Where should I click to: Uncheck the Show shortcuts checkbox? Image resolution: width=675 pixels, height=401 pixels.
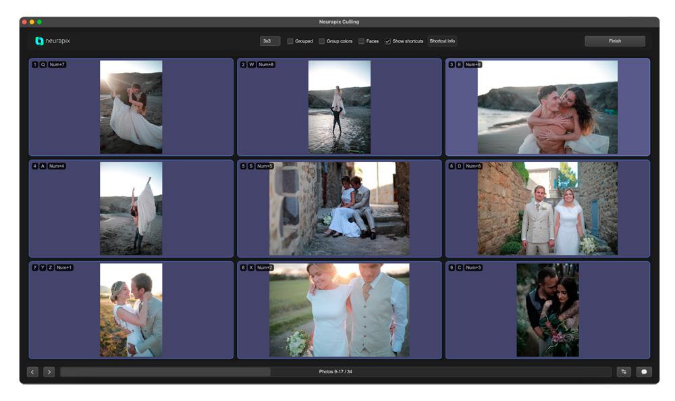[388, 41]
